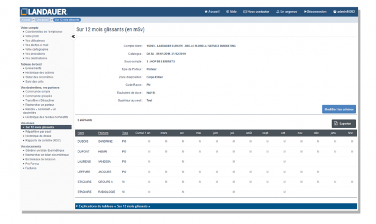Click DUPONT in the table
This screenshot has width=376, height=224.
(83, 152)
